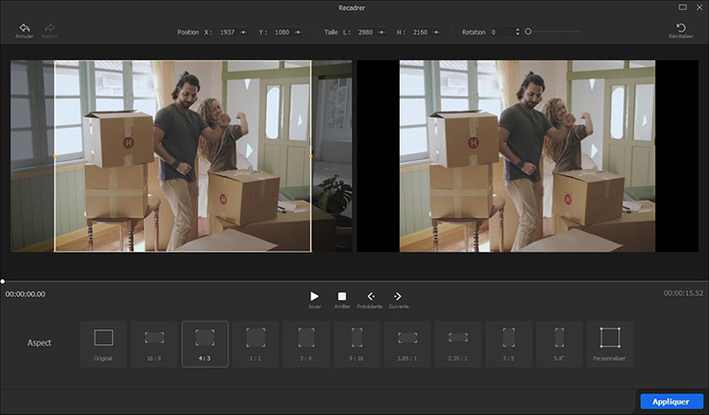Click the start of the playback timeline
This screenshot has height=415, width=709.
pyautogui.click(x=3, y=281)
